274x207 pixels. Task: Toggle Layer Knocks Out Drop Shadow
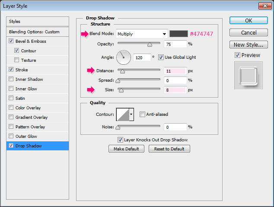tap(120, 140)
